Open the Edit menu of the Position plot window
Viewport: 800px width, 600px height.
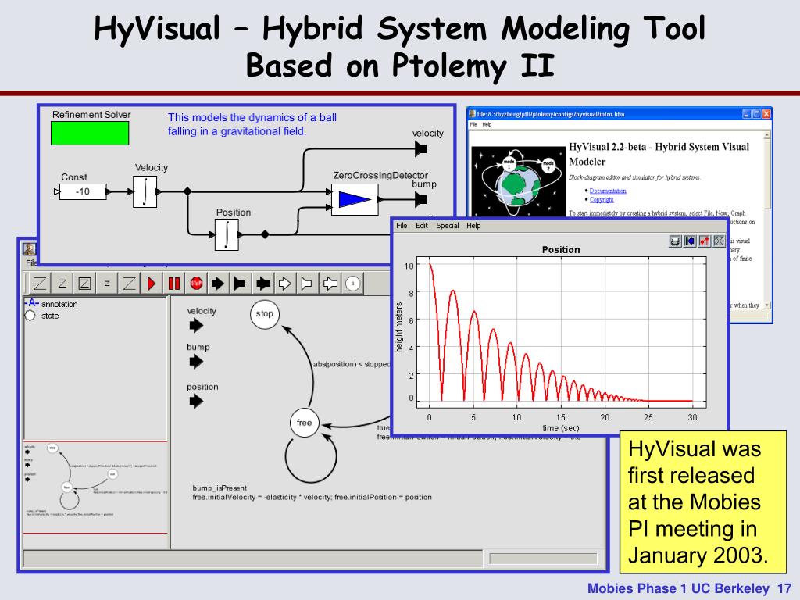(x=421, y=226)
